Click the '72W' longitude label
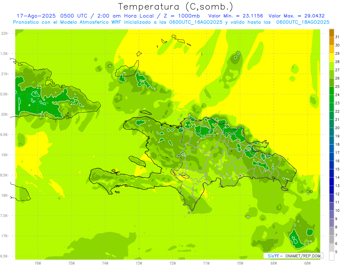 172,263
